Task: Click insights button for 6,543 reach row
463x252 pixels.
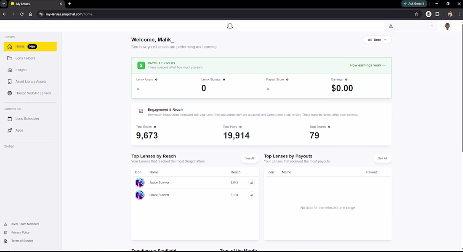Action: click(x=252, y=183)
